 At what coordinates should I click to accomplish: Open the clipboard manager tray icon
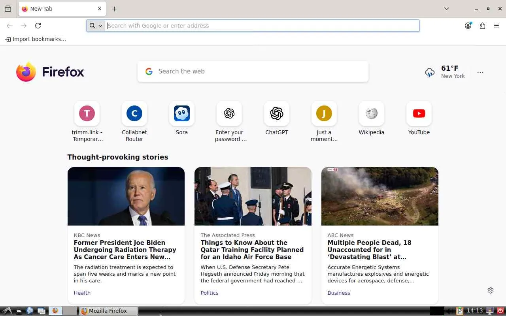459,311
